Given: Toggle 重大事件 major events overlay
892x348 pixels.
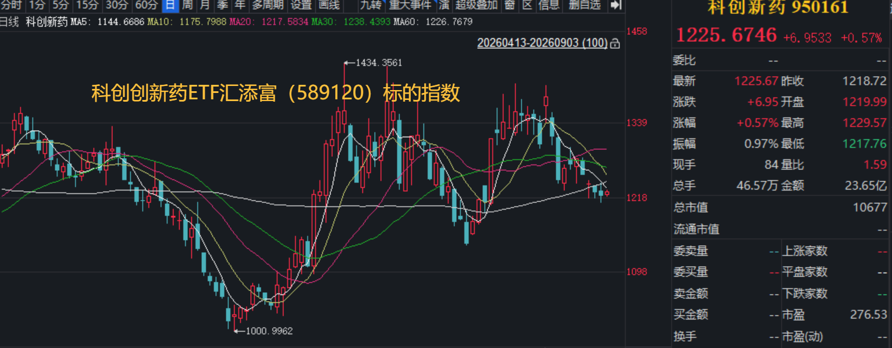Looking at the screenshot, I should click(411, 5).
